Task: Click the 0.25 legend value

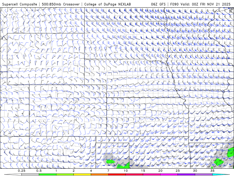Action: tap(22, 171)
